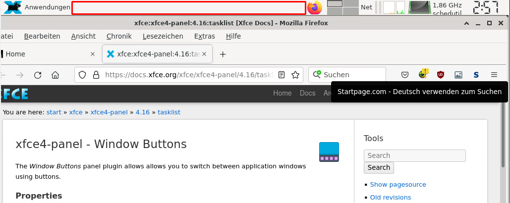Switch to the Home tab
The height and width of the screenshot is (203, 510).
[46, 54]
